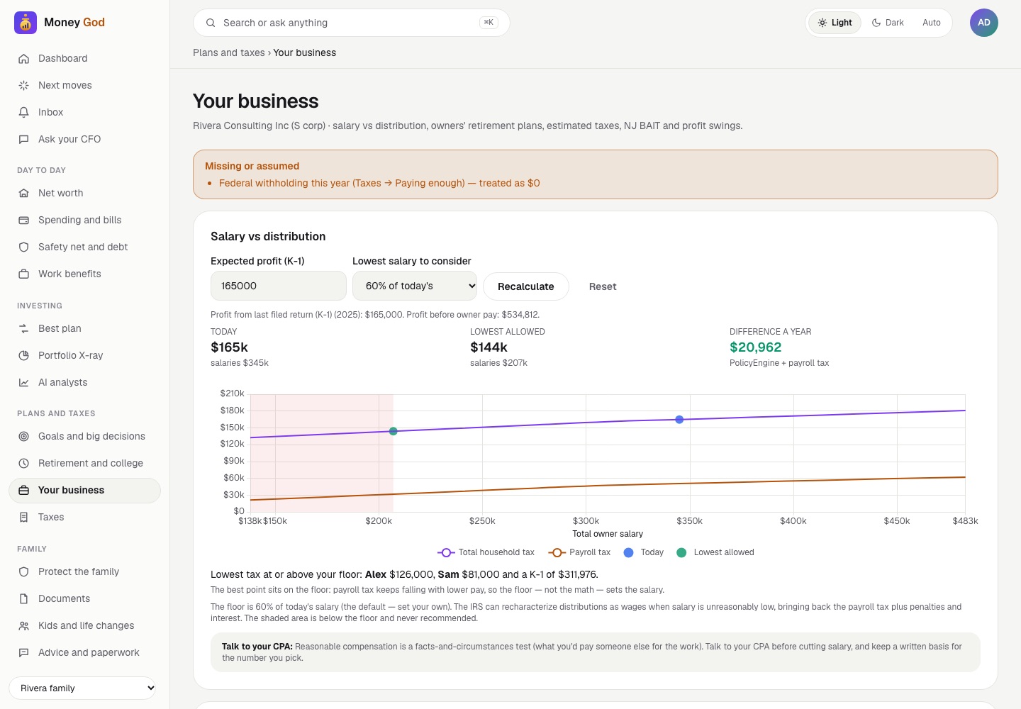The image size is (1021, 709).
Task: Click the Spending and bills card icon
Action: 23,220
